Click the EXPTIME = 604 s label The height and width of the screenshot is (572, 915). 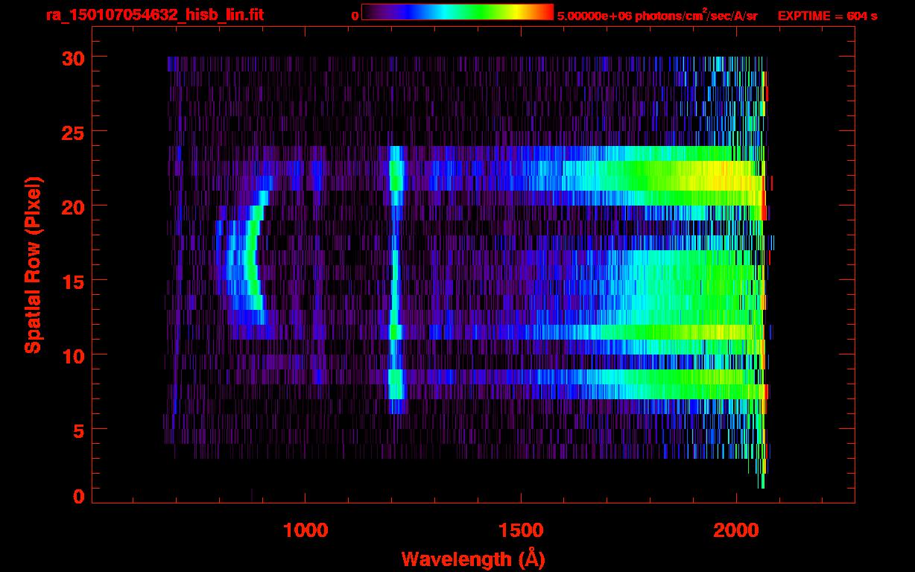[827, 16]
